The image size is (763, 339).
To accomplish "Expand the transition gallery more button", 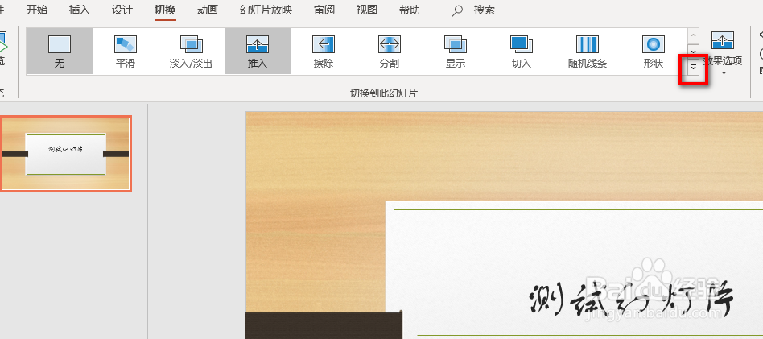I will point(694,68).
